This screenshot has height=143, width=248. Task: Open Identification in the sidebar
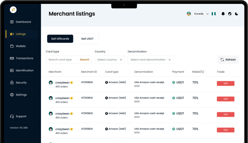[x=24, y=70]
